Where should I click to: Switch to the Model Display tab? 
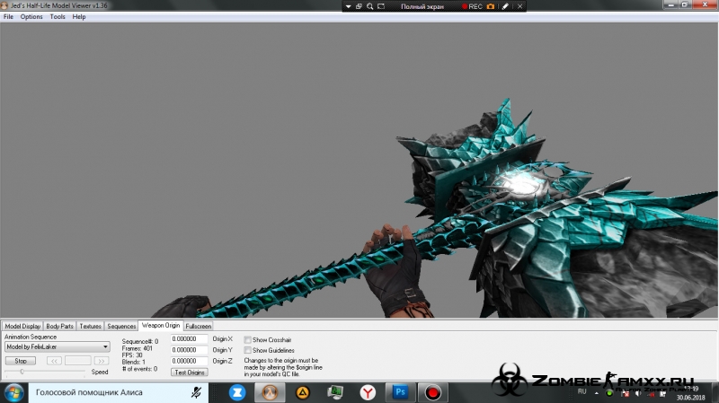(x=22, y=326)
